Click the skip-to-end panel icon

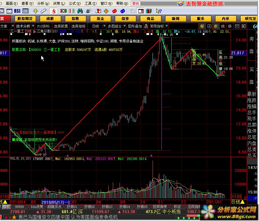[x=244, y=26]
